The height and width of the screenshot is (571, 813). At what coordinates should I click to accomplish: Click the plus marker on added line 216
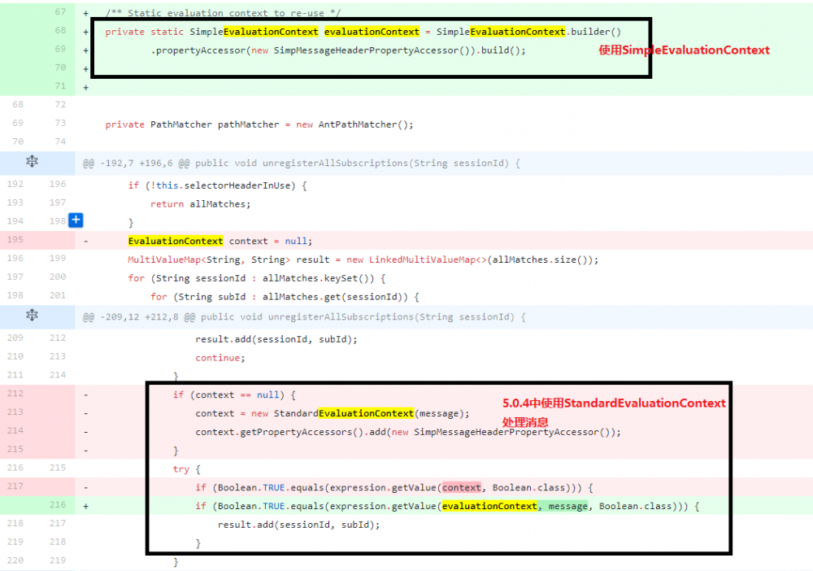(86, 506)
